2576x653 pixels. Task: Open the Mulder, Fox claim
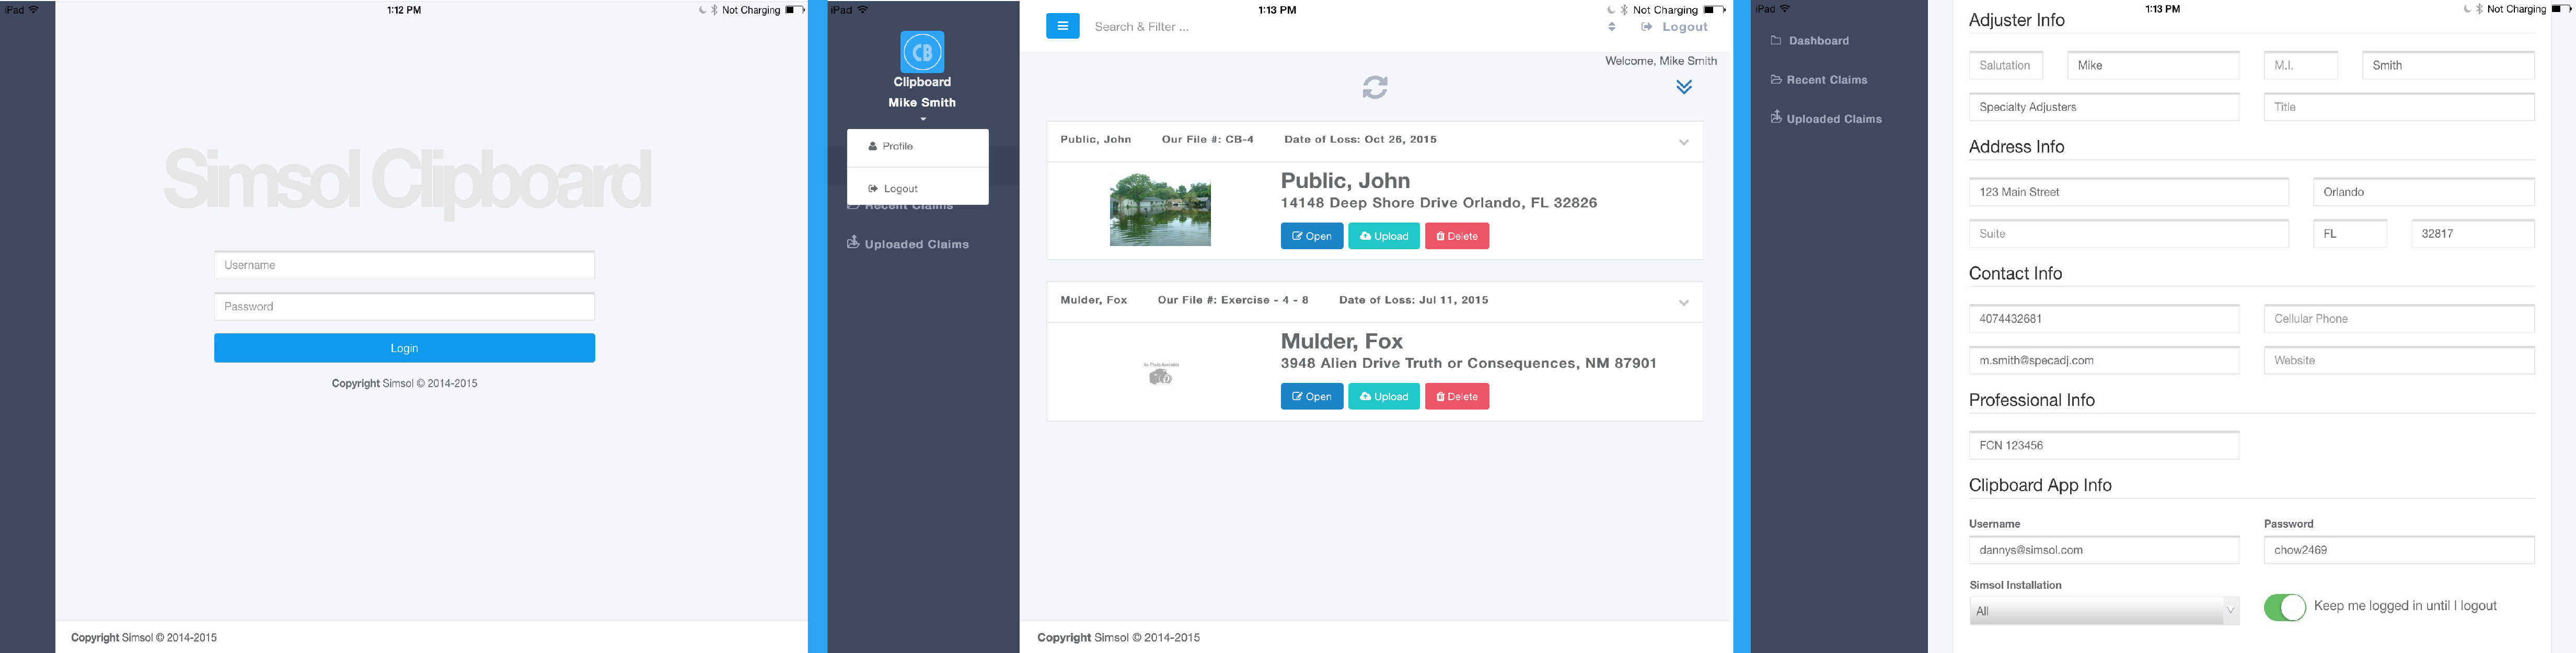pos(1311,396)
